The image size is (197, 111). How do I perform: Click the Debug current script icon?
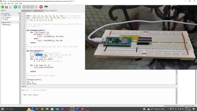19,7
